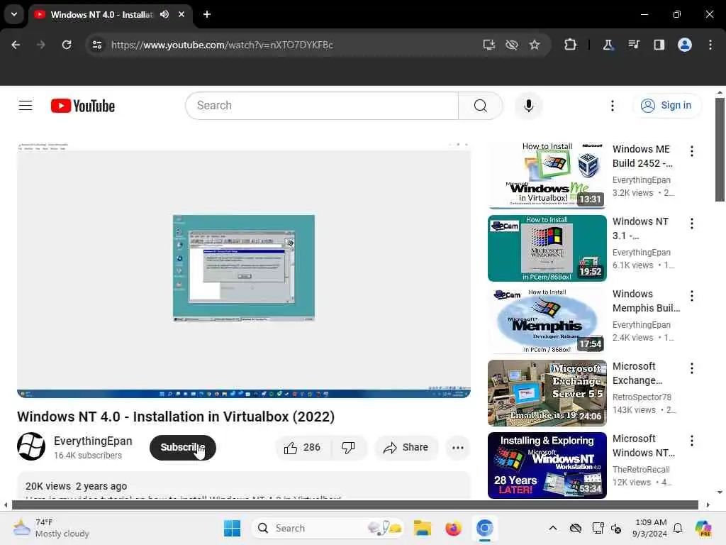The image size is (726, 545).
Task: Click the taskbar Search box
Action: (328, 528)
